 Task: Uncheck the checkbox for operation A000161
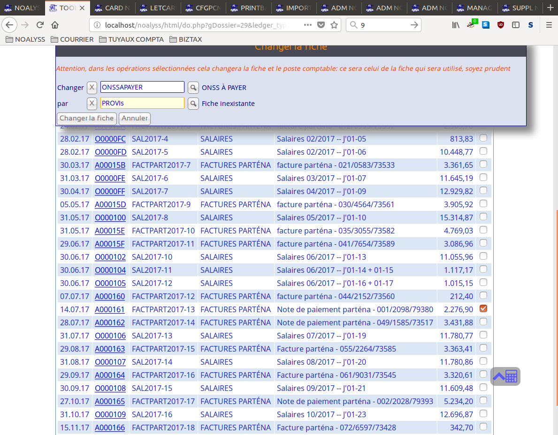483,308
